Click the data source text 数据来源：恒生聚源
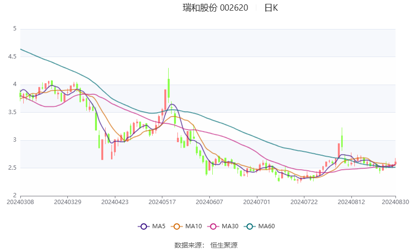Image resolution: width=412 pixels, height=250 pixels. (206, 245)
